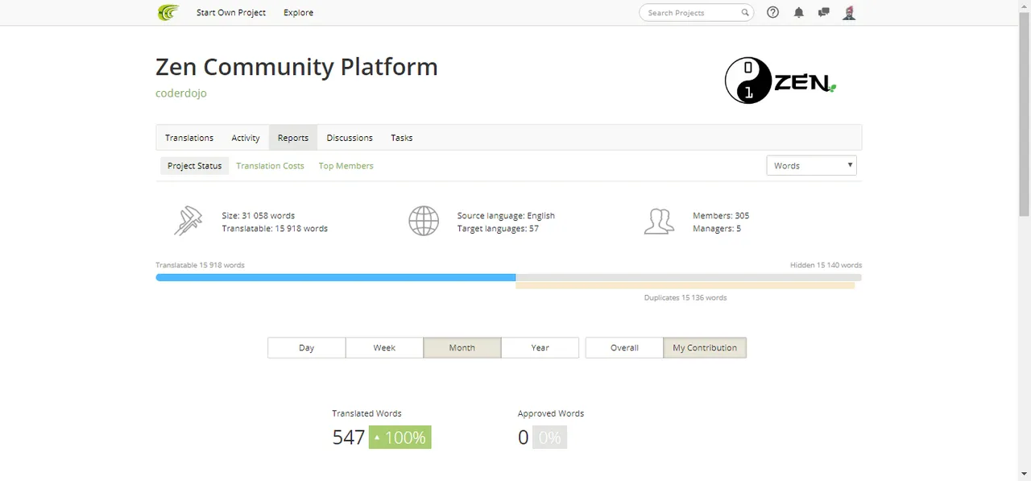Click the 'Size: 31 058 words' text
The image size is (1031, 481).
(x=259, y=216)
